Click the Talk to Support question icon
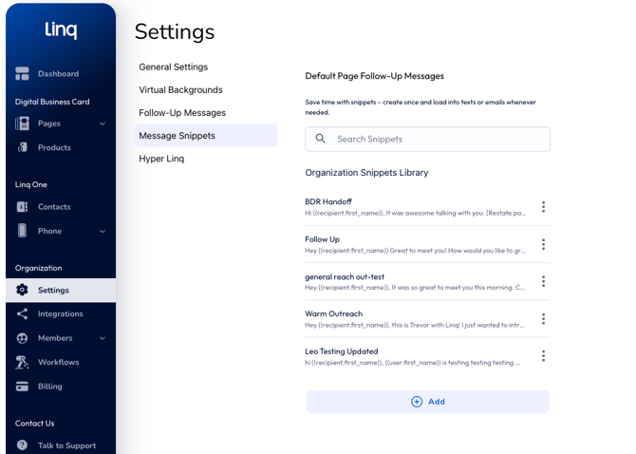 (x=22, y=445)
